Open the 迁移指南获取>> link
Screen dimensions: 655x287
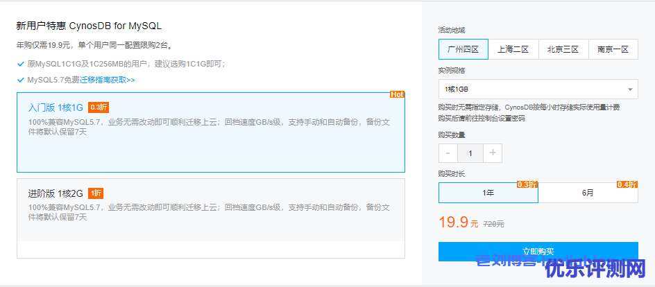tap(108, 80)
